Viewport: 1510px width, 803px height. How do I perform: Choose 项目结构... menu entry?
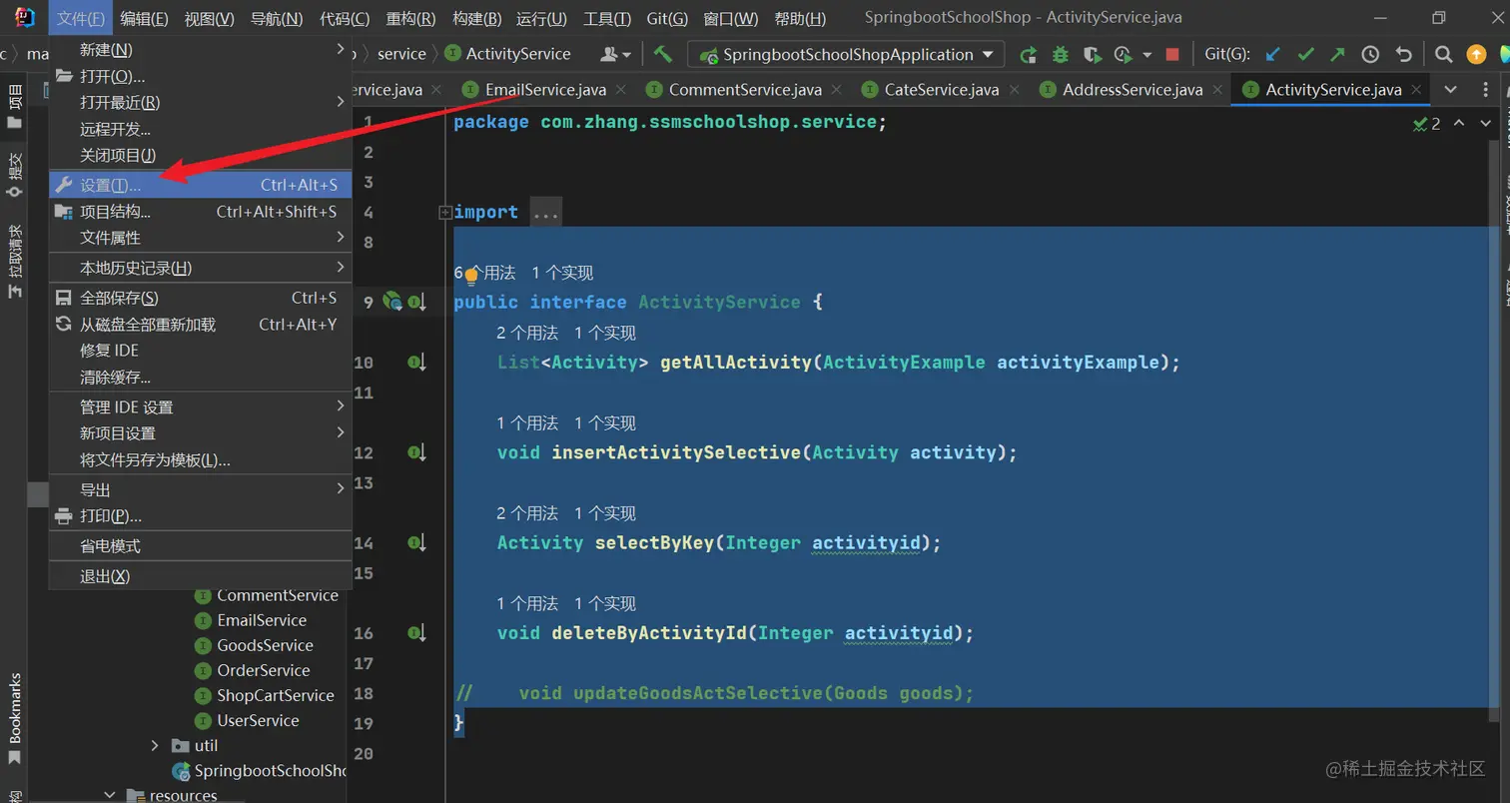tap(200, 212)
